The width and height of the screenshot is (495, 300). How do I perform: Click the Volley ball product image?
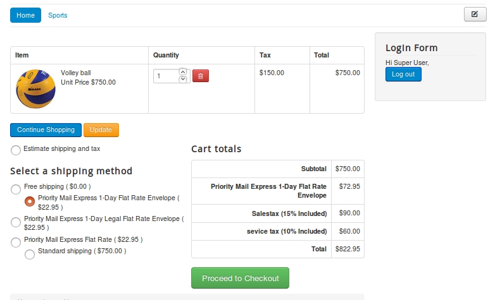(x=35, y=89)
